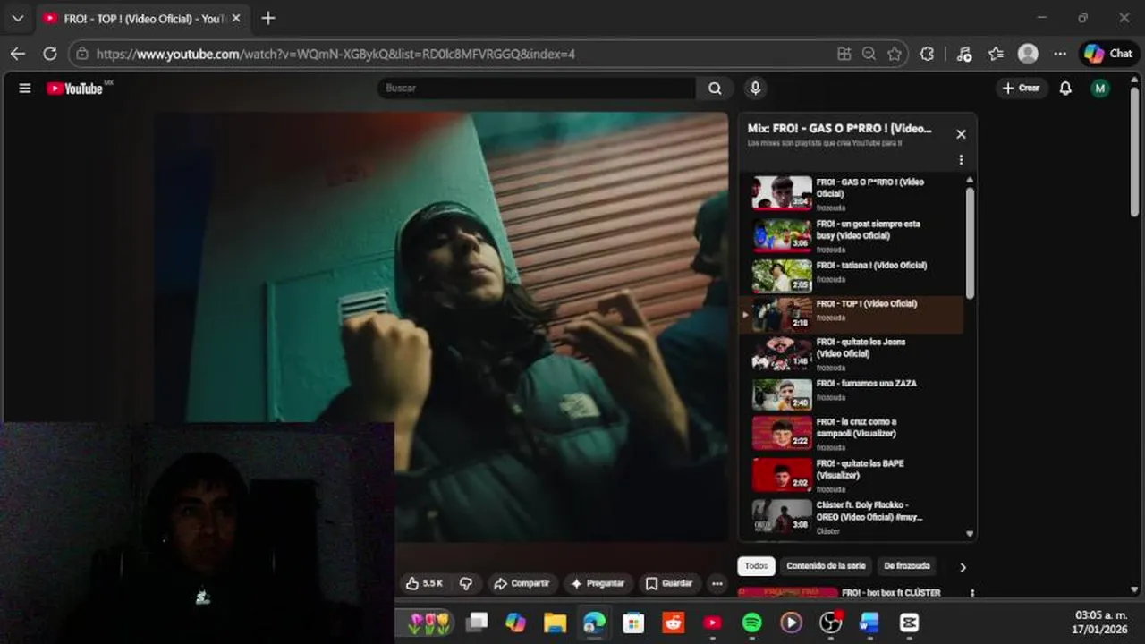Screen dimensions: 1145x644
Task: Open the browser extensions puzzle icon
Action: (927, 54)
